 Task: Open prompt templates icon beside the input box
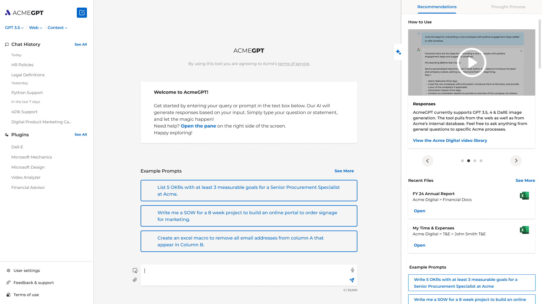tap(135, 270)
